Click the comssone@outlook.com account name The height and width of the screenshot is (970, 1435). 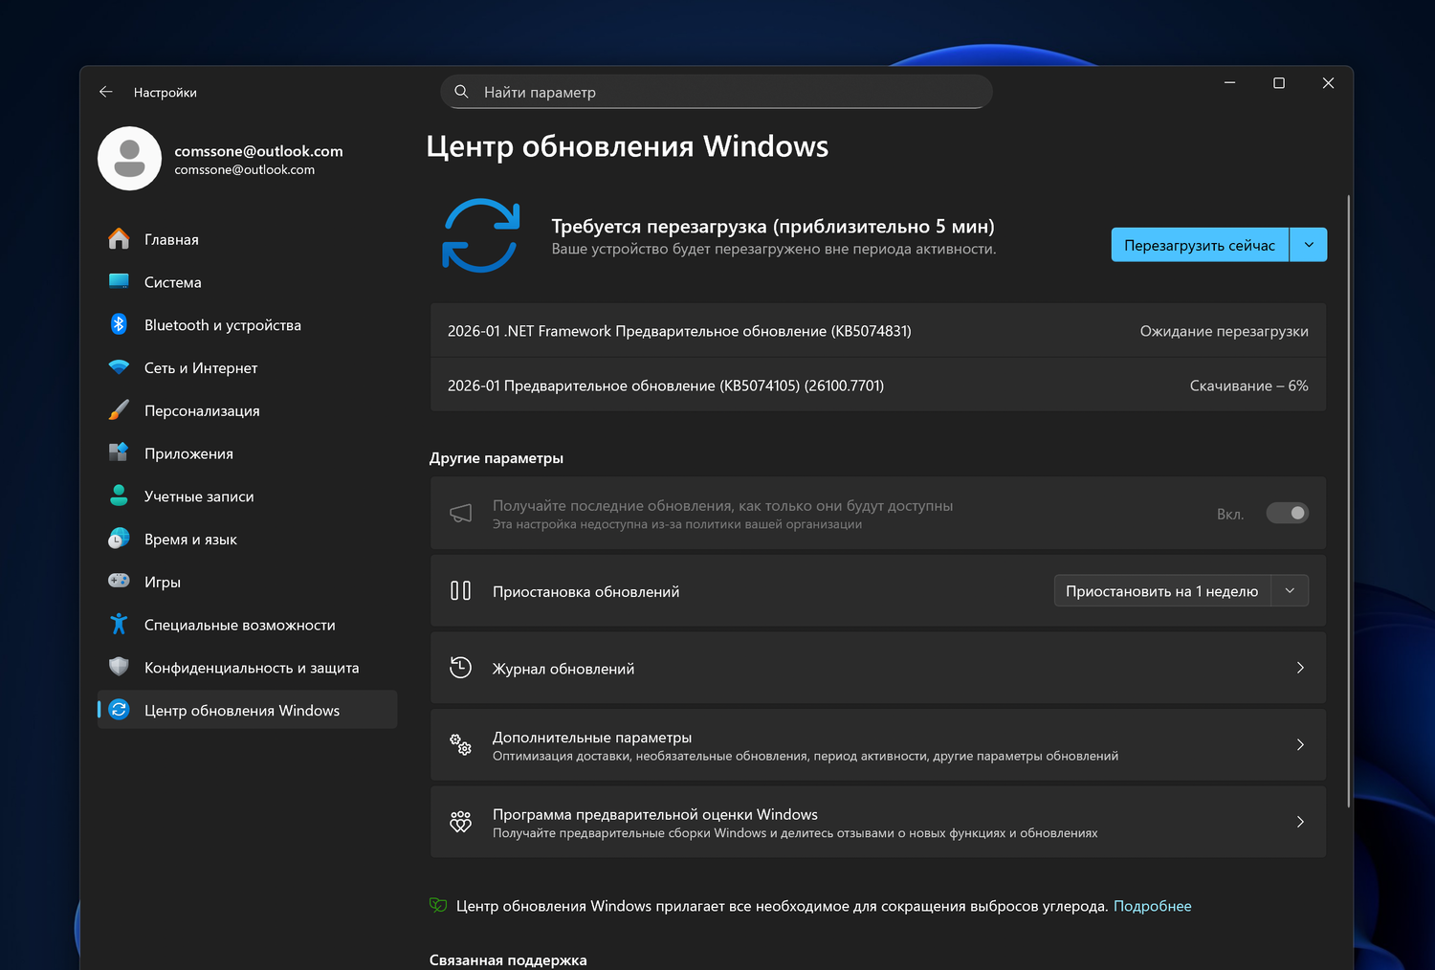coord(258,151)
